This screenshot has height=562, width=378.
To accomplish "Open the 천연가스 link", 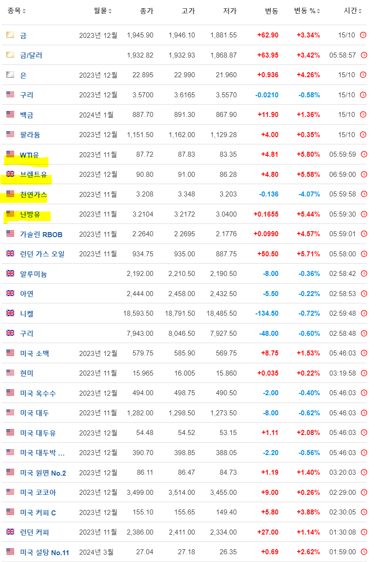I will (33, 195).
